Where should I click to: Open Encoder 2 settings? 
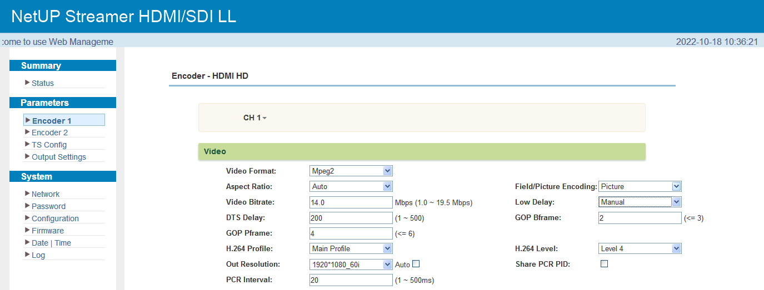(x=49, y=133)
